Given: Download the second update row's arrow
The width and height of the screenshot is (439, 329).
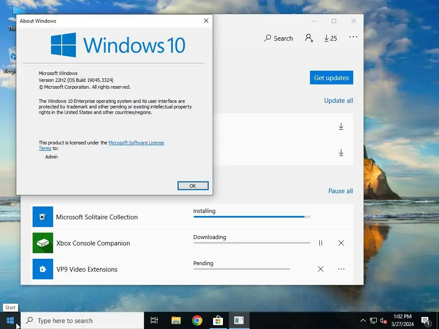Looking at the screenshot, I should click(341, 153).
